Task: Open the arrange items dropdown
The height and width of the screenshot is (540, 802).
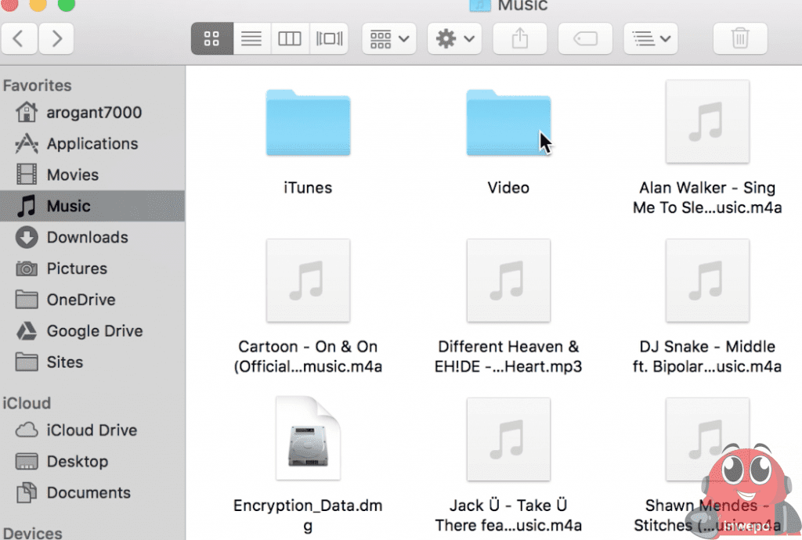Action: (x=388, y=38)
